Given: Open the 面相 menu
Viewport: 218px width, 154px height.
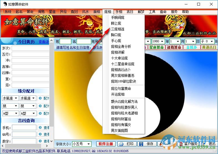Looking at the screenshot, I should pos(97,12).
